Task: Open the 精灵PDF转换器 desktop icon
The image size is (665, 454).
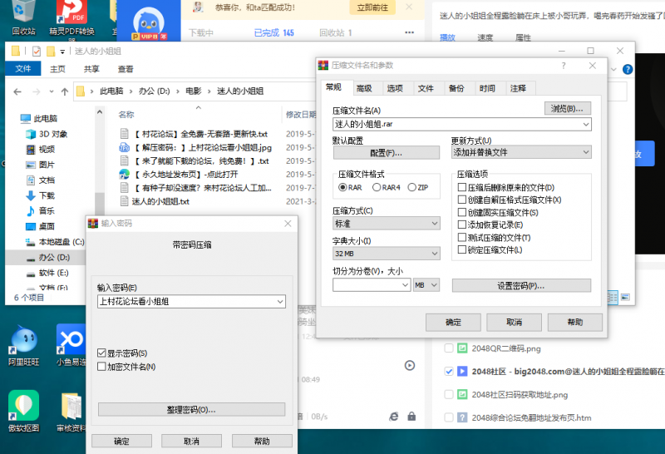Action: (x=71, y=14)
